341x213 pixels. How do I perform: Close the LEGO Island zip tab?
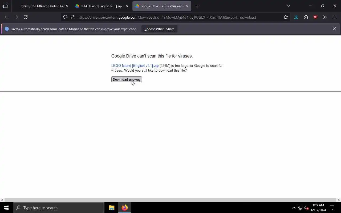pyautogui.click(x=127, y=6)
